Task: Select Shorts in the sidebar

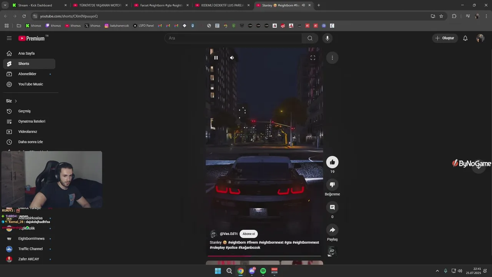Action: click(29, 63)
